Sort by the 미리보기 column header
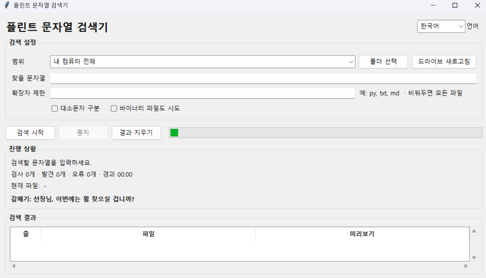 pyautogui.click(x=362, y=234)
